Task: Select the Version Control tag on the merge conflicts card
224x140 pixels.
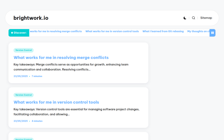Action: [24, 50]
